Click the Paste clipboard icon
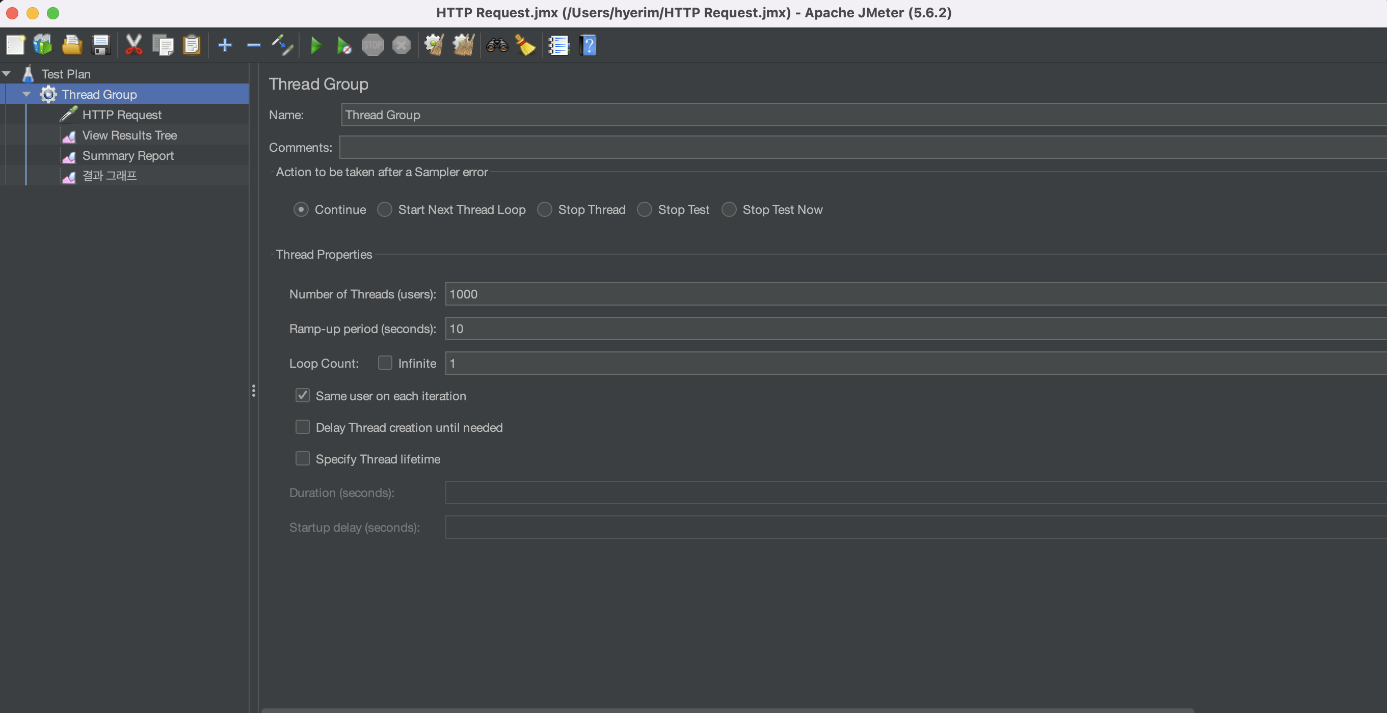Screen dimensions: 1387x713 coord(192,45)
